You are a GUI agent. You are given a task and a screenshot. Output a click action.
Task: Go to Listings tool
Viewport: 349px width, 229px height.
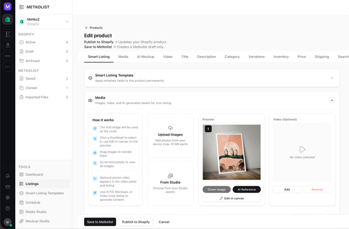click(43, 184)
